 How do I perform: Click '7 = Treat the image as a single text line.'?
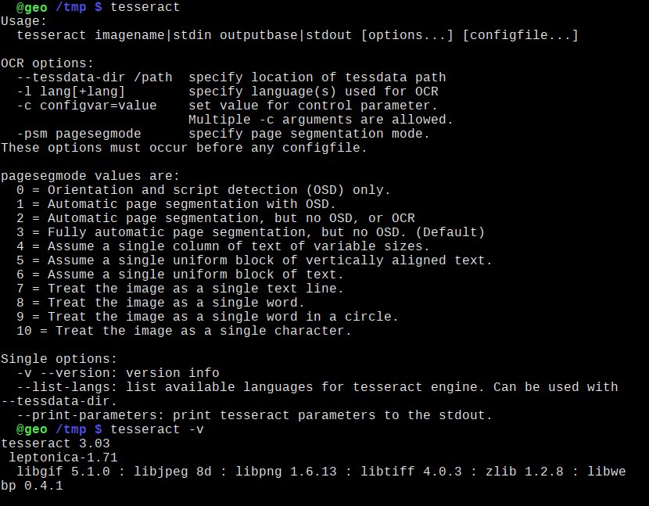click(x=180, y=289)
